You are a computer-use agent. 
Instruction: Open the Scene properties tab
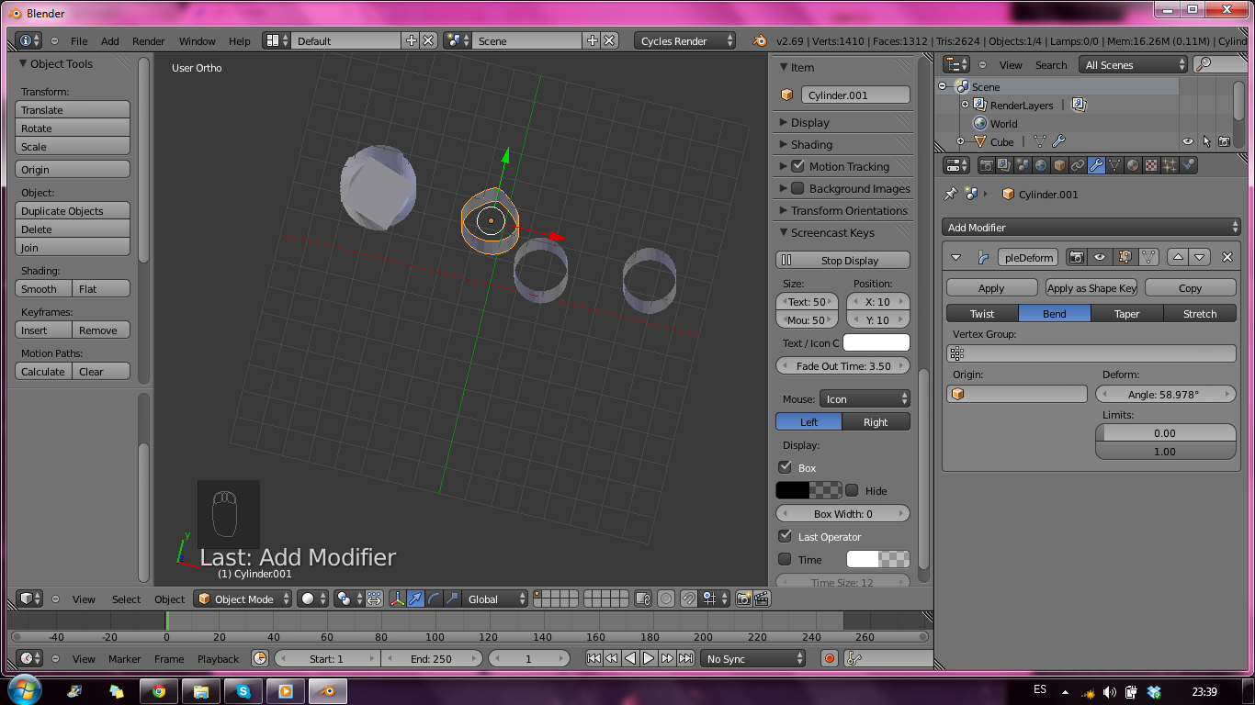[x=1023, y=165]
